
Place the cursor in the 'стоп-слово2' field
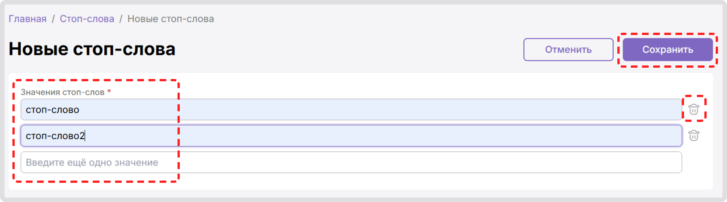pyautogui.click(x=351, y=136)
